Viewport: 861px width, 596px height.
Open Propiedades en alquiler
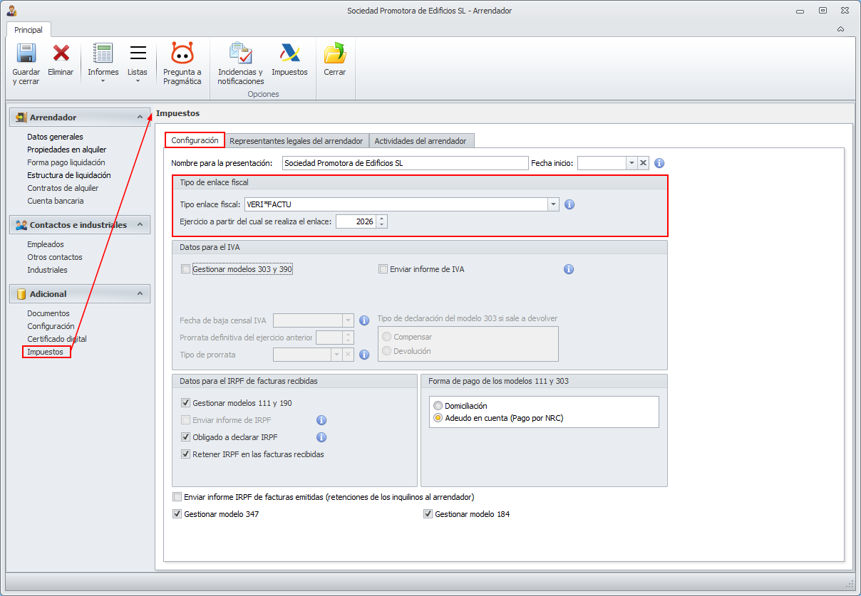(x=67, y=150)
